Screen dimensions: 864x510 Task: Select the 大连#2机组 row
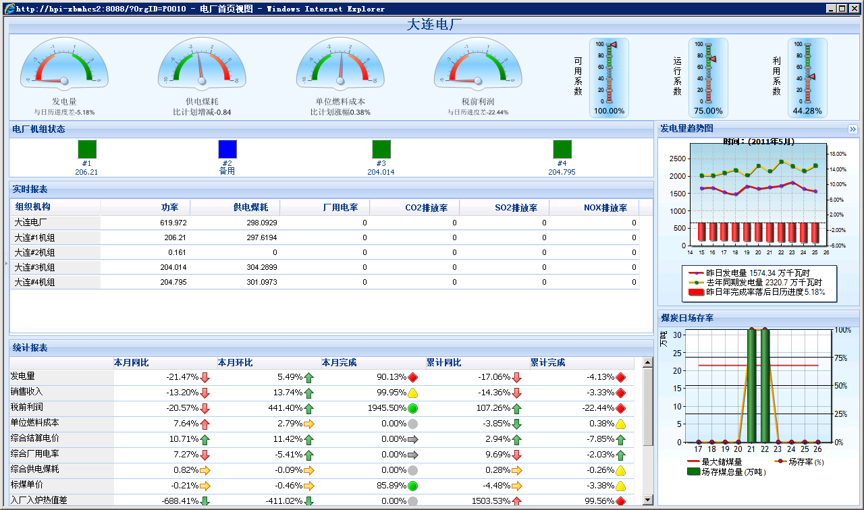coord(325,252)
